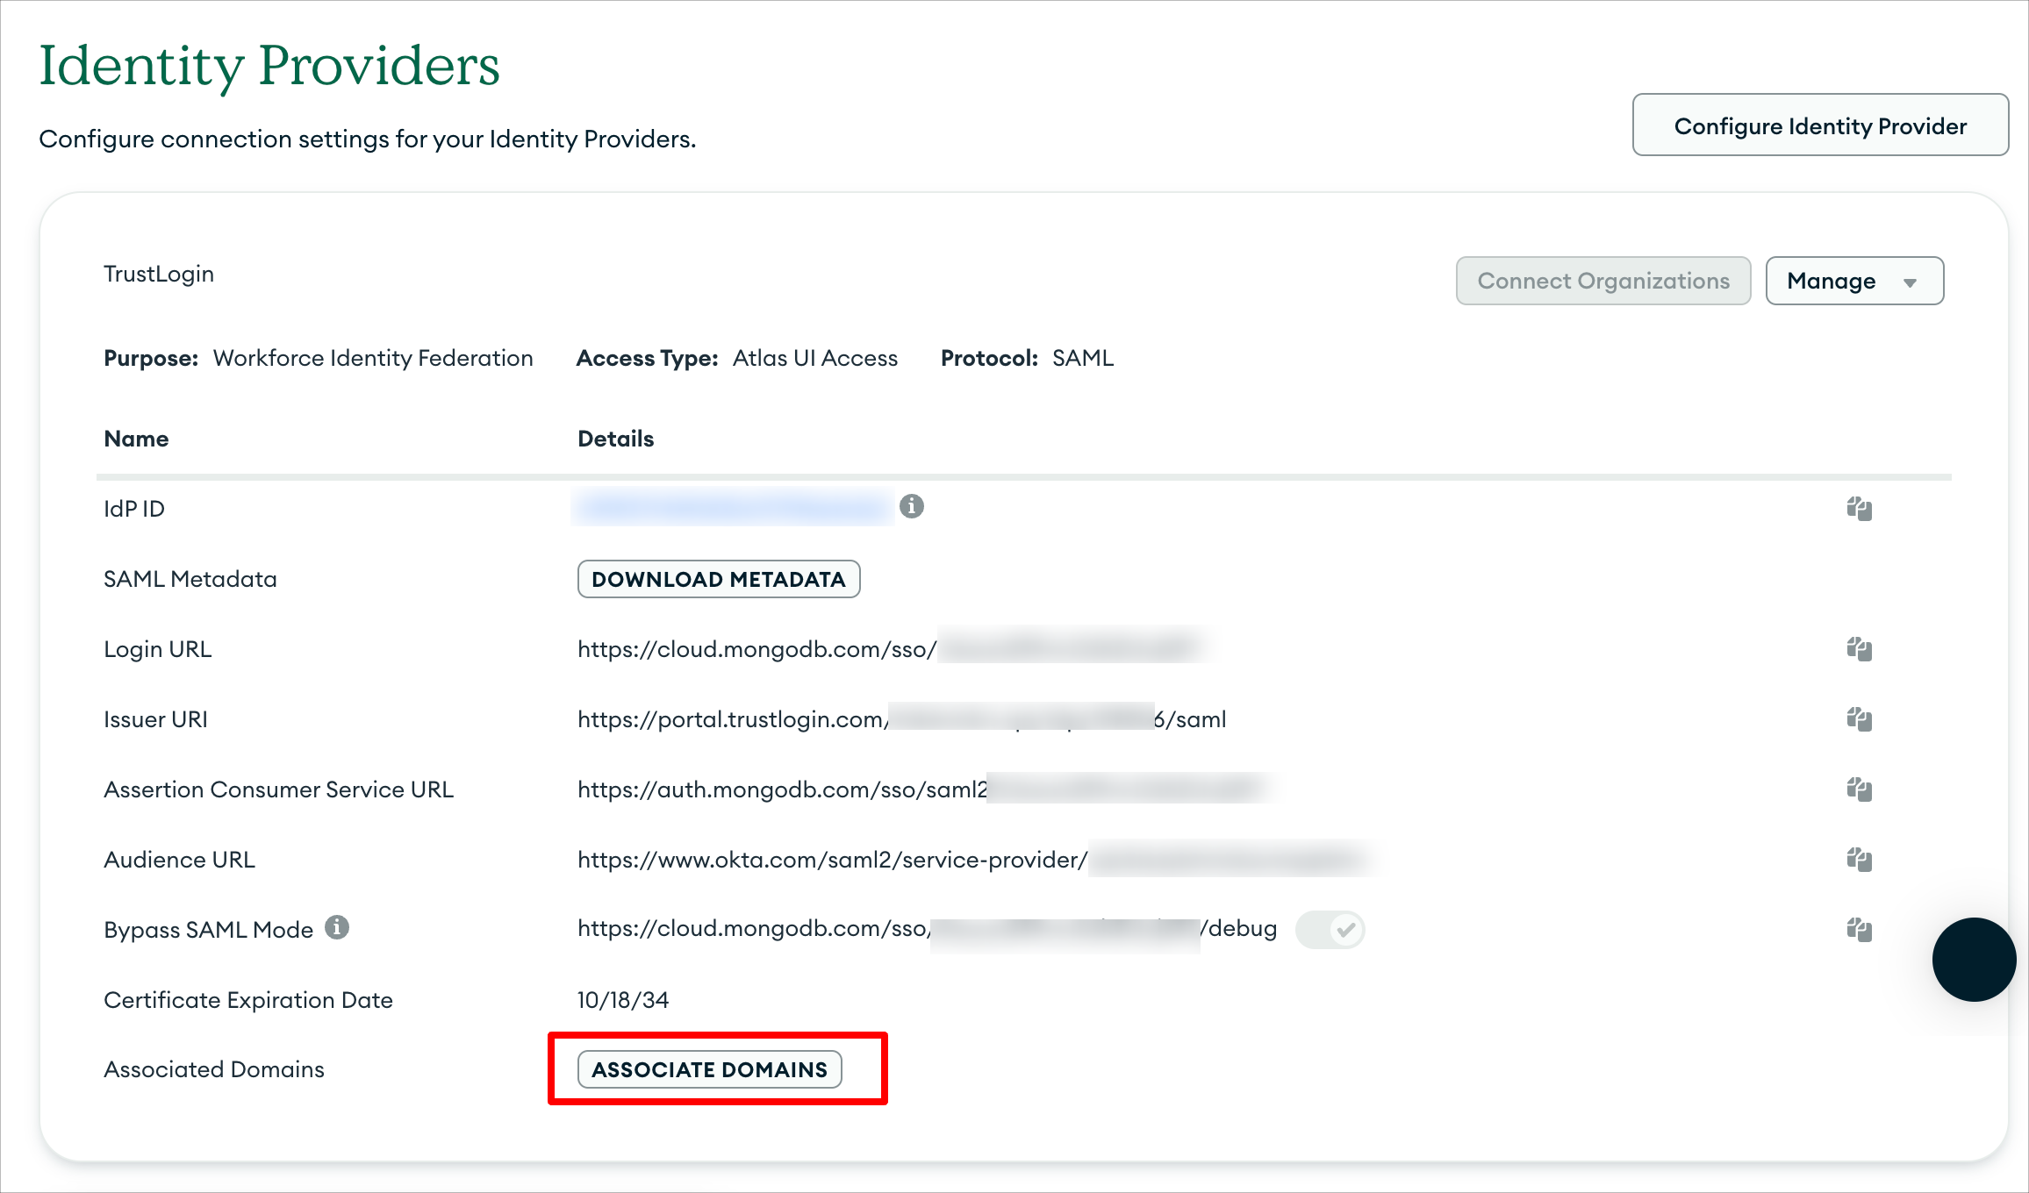Select certificate expiration date 10/18/34
The image size is (2029, 1193).
pyautogui.click(x=623, y=1000)
